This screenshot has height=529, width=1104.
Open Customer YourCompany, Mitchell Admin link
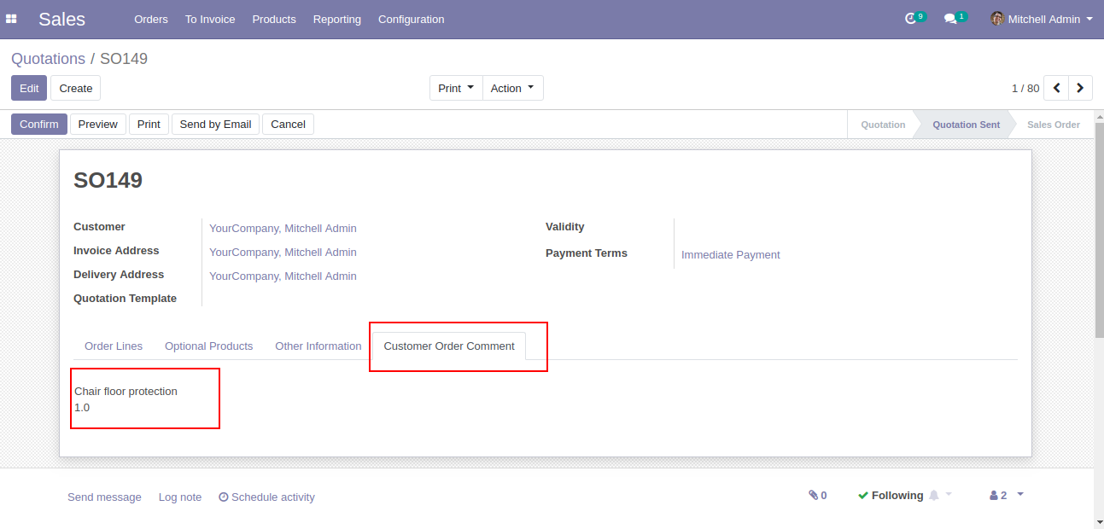pyautogui.click(x=283, y=228)
